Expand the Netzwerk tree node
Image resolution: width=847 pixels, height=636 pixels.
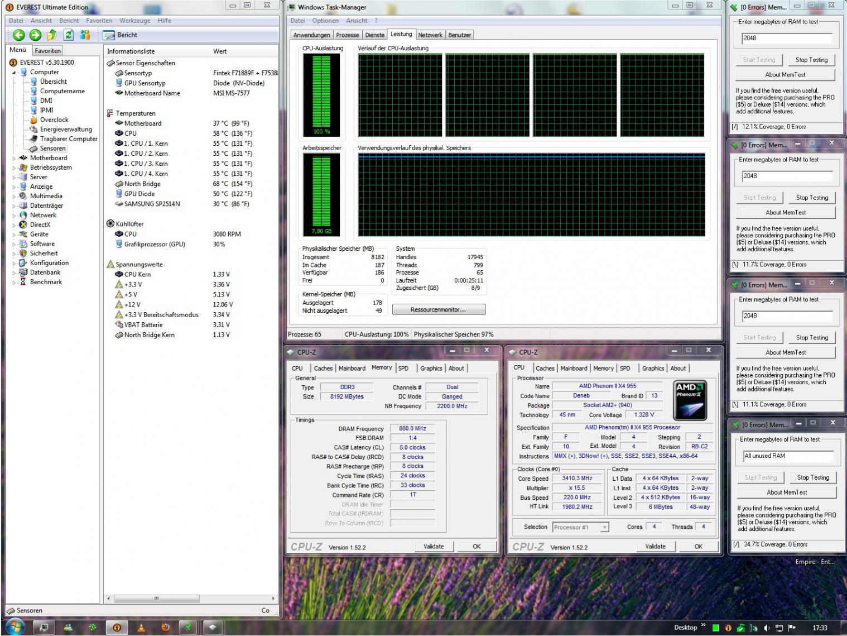15,215
